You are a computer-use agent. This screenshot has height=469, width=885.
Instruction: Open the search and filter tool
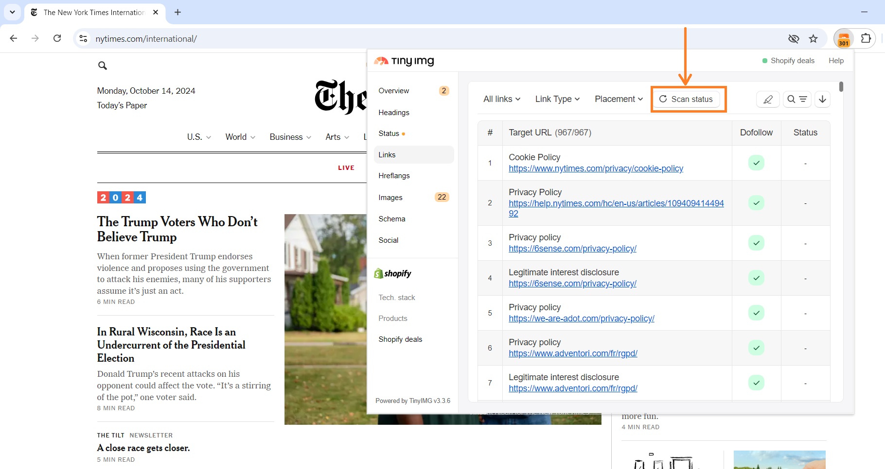(797, 99)
